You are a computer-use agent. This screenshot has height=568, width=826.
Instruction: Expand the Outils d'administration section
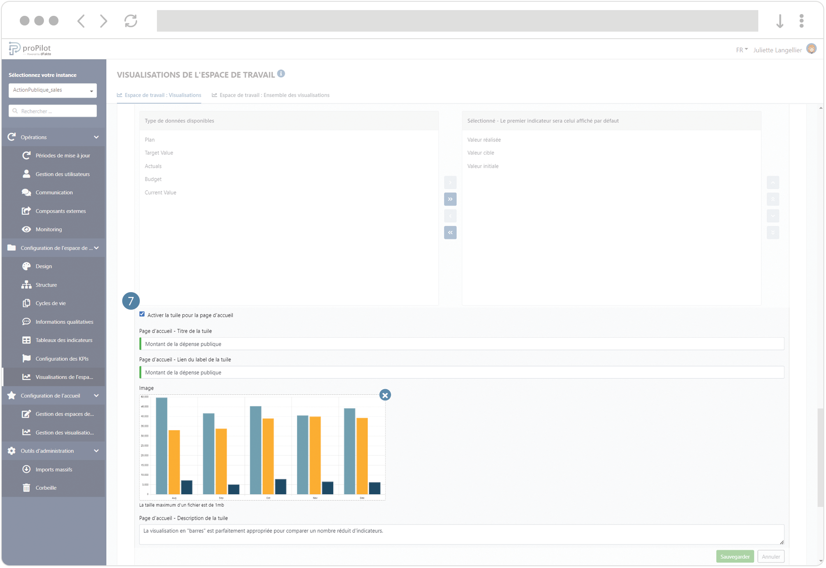96,451
